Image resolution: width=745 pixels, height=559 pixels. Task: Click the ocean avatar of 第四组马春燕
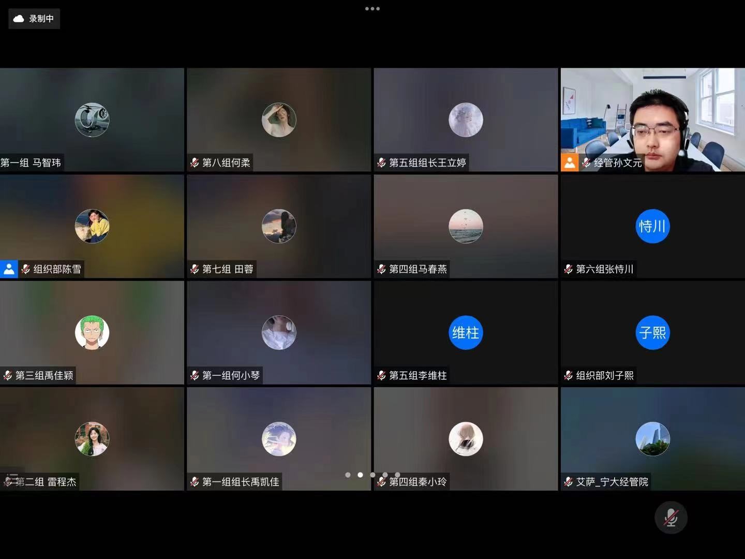466,226
